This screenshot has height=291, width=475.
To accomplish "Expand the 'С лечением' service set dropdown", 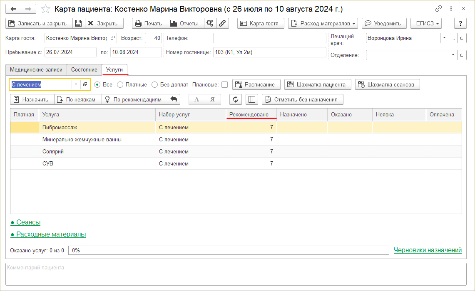I will (76, 84).
